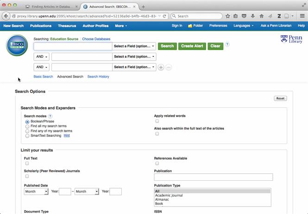Open the Publications menu item
This screenshot has height=214, width=308.
41,26
